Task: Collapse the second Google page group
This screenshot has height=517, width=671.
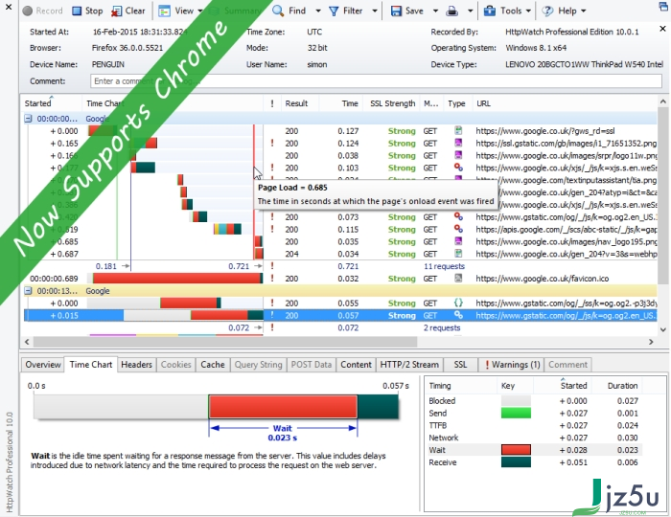Action: pyautogui.click(x=28, y=291)
